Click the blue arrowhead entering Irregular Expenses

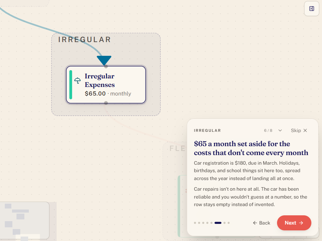(104, 61)
